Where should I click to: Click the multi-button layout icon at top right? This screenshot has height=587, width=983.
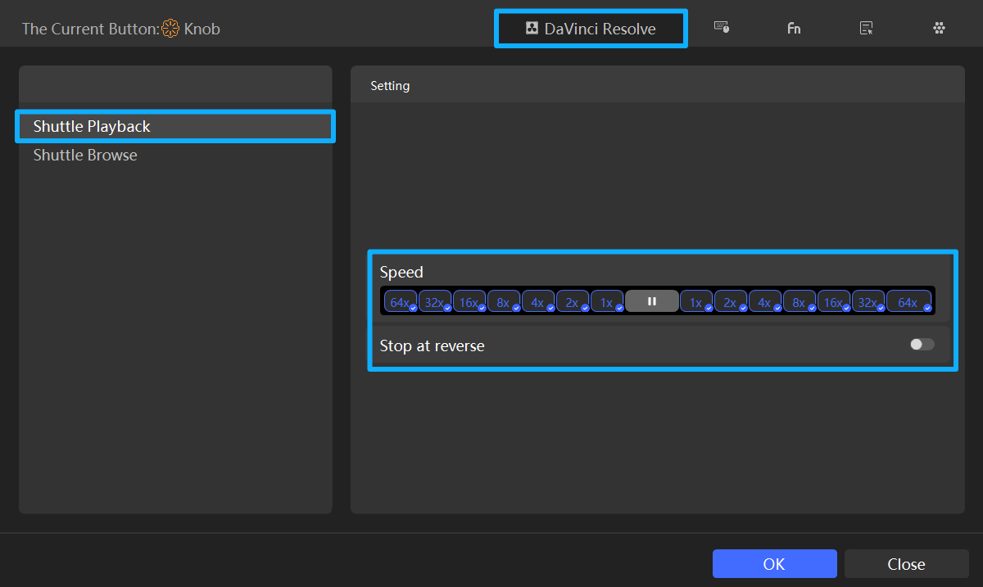(x=939, y=27)
